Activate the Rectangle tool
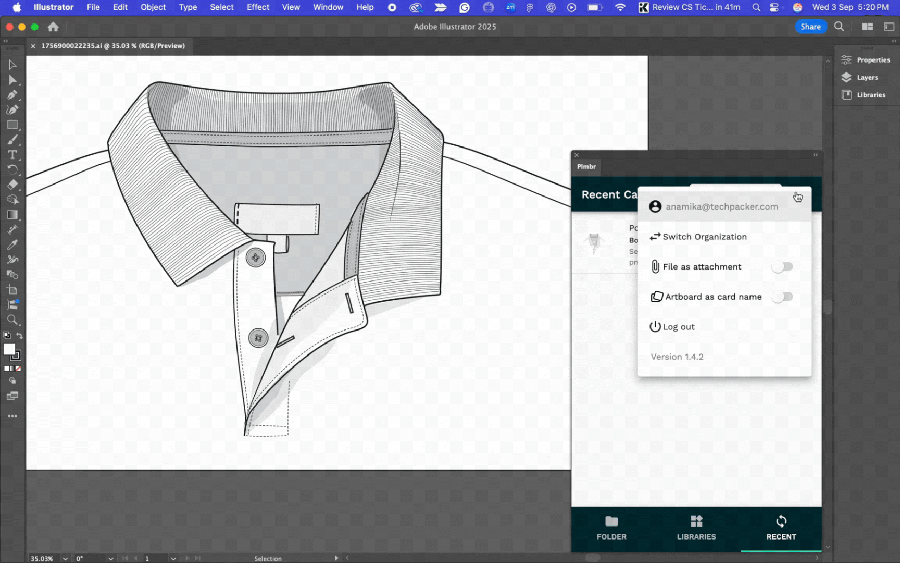The width and height of the screenshot is (900, 563). tap(12, 125)
